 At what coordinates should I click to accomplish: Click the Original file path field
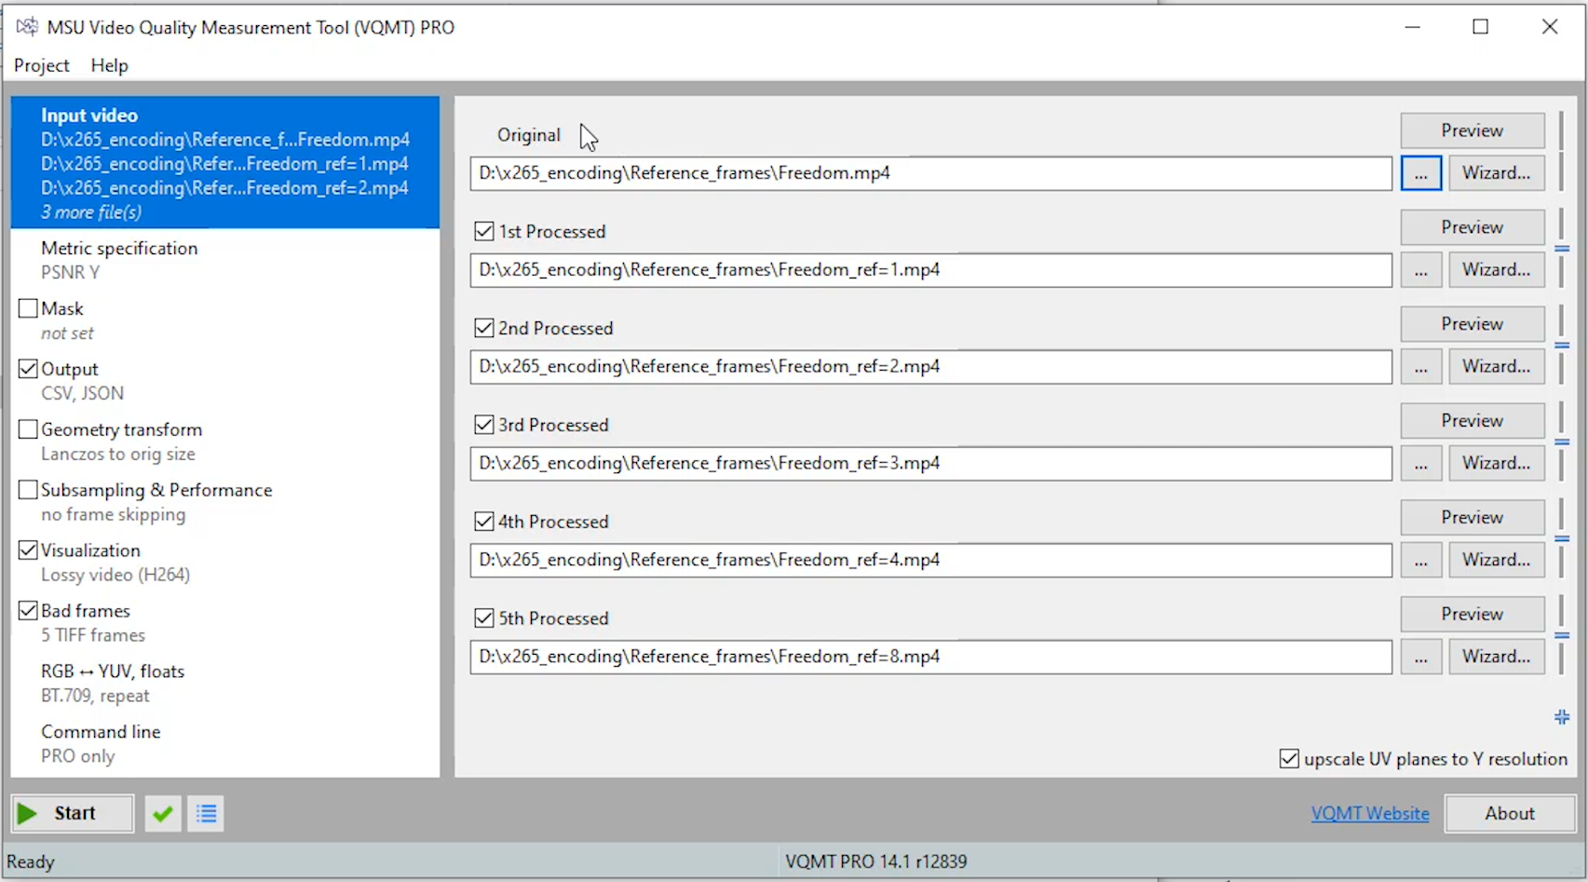[931, 173]
